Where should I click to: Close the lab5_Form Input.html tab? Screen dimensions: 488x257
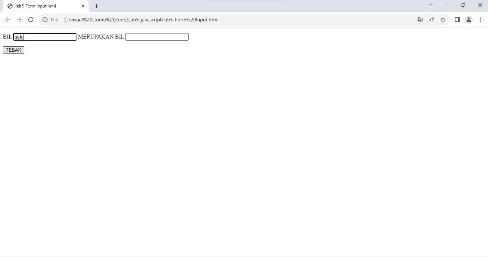tap(83, 6)
